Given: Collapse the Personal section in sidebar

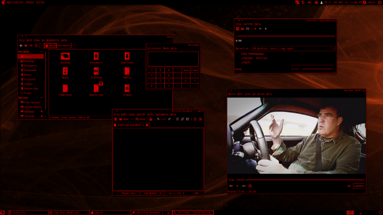Looking at the screenshot, I should tap(41, 52).
